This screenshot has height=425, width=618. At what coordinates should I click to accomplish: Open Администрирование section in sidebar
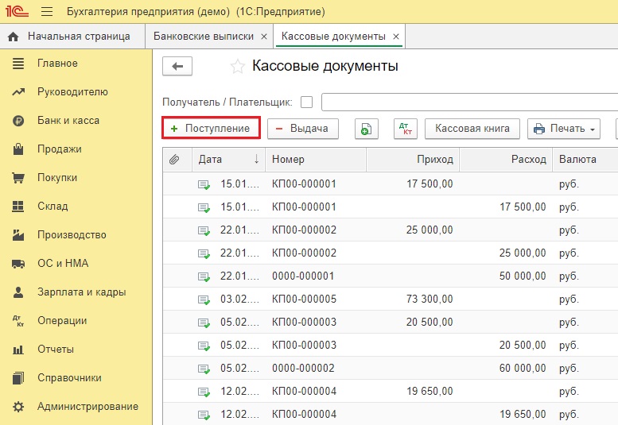[76, 407]
